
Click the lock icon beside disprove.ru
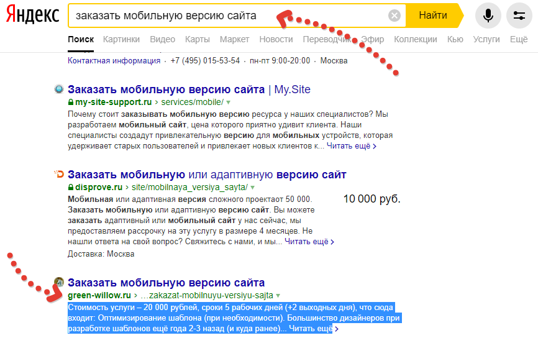pyautogui.click(x=71, y=187)
